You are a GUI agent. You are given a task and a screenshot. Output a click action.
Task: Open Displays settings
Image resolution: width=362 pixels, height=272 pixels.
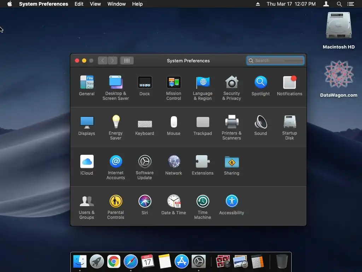[x=87, y=125]
